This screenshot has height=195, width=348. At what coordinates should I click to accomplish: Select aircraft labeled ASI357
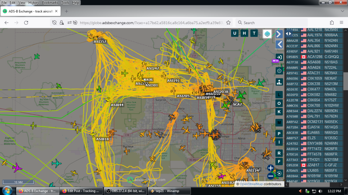point(100,41)
